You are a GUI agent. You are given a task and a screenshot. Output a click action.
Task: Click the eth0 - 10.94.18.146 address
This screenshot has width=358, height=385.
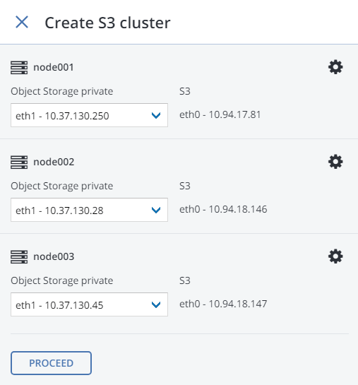pos(223,209)
